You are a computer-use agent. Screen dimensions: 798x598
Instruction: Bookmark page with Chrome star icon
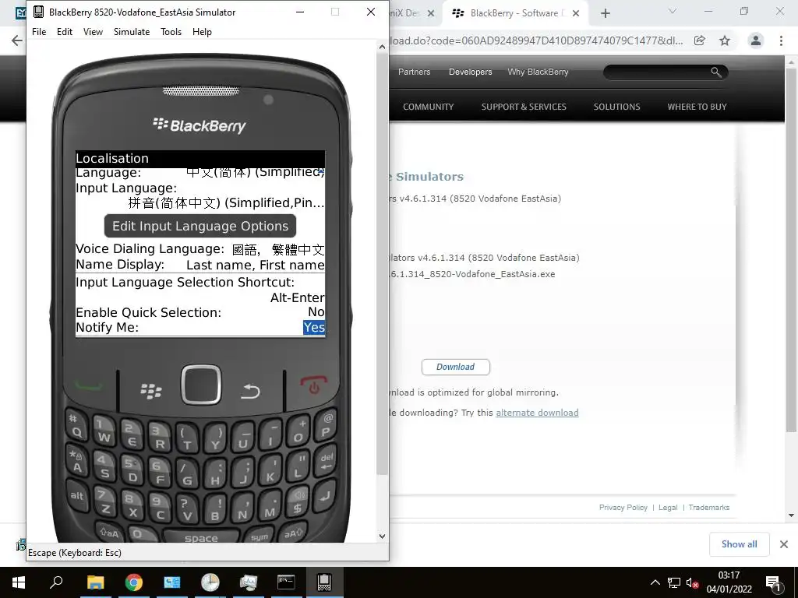point(725,40)
